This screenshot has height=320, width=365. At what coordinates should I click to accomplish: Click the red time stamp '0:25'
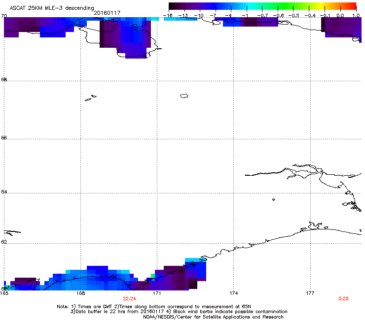343,299
